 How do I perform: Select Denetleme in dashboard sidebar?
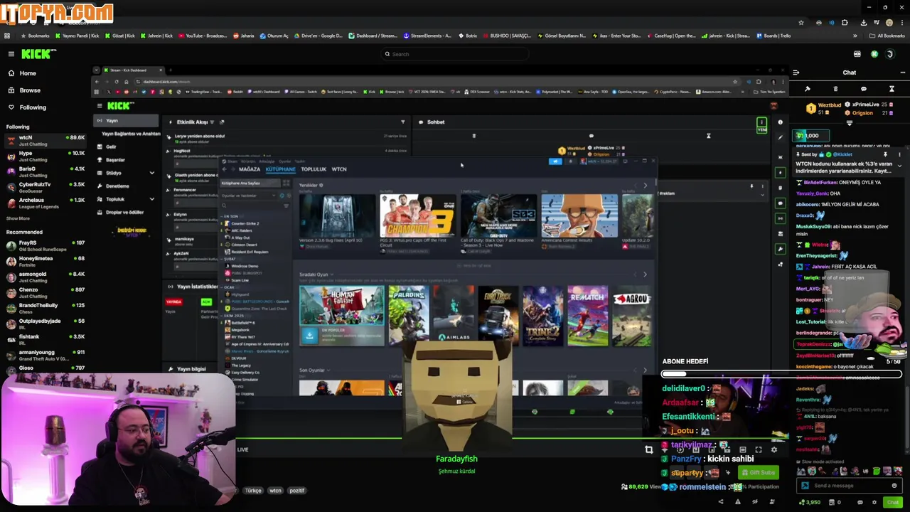click(x=118, y=186)
